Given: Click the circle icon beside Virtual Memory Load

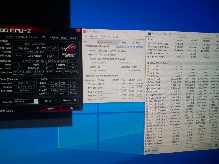Looking at the screenshot, I should point(149,43).
